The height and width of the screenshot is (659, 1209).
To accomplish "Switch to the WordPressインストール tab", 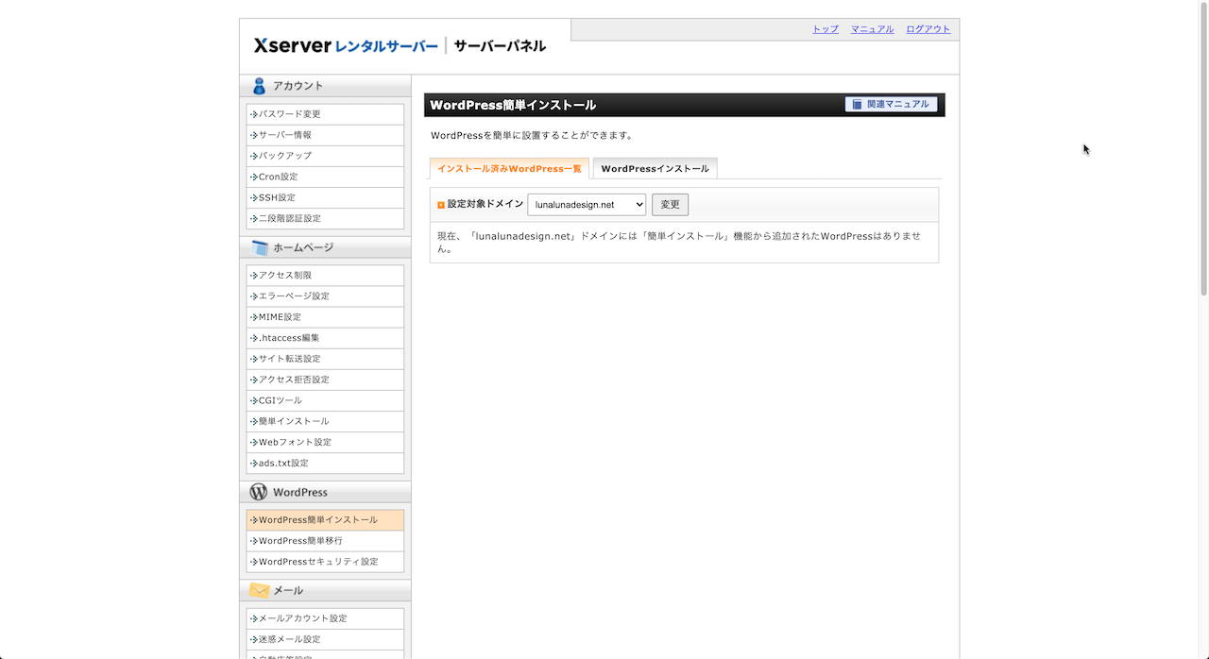I will click(x=655, y=169).
